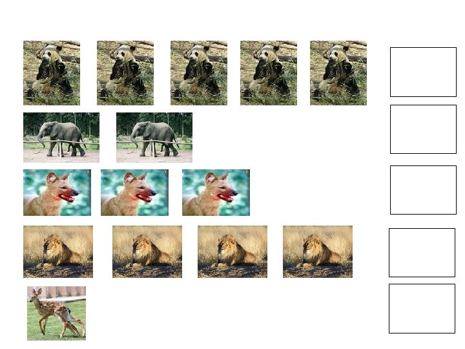Select the second elephant picture
465x349 pixels.
click(x=154, y=138)
